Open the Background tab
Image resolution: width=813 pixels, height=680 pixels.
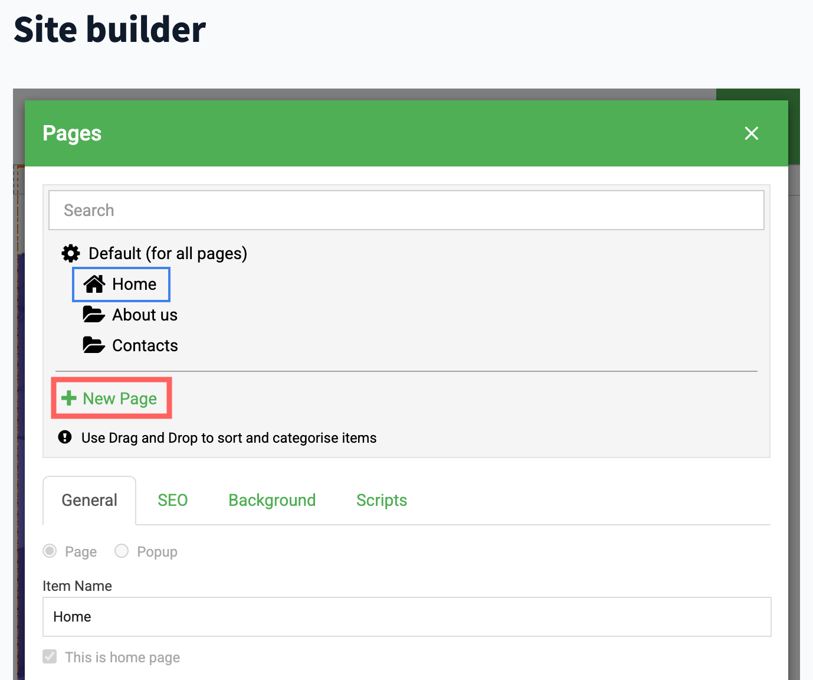pos(272,501)
